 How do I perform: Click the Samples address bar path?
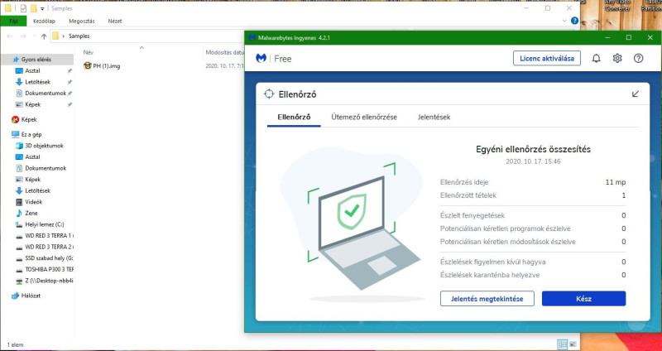coord(79,36)
